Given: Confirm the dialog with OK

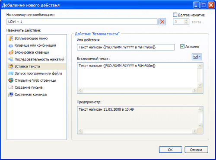Looking at the screenshot, I should [x=171, y=150].
